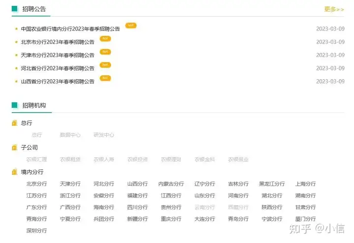The image size is (354, 243).
Task: Open 广东分行 branch page
Action: (36, 207)
